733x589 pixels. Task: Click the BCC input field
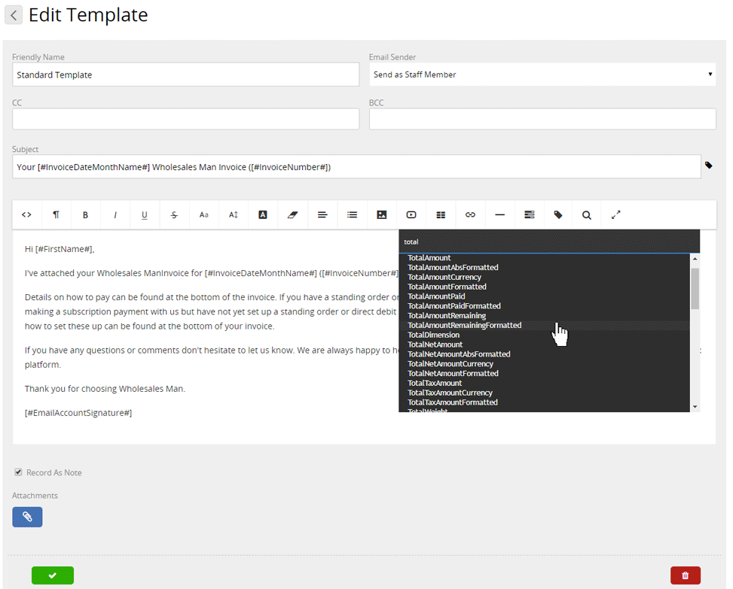542,119
